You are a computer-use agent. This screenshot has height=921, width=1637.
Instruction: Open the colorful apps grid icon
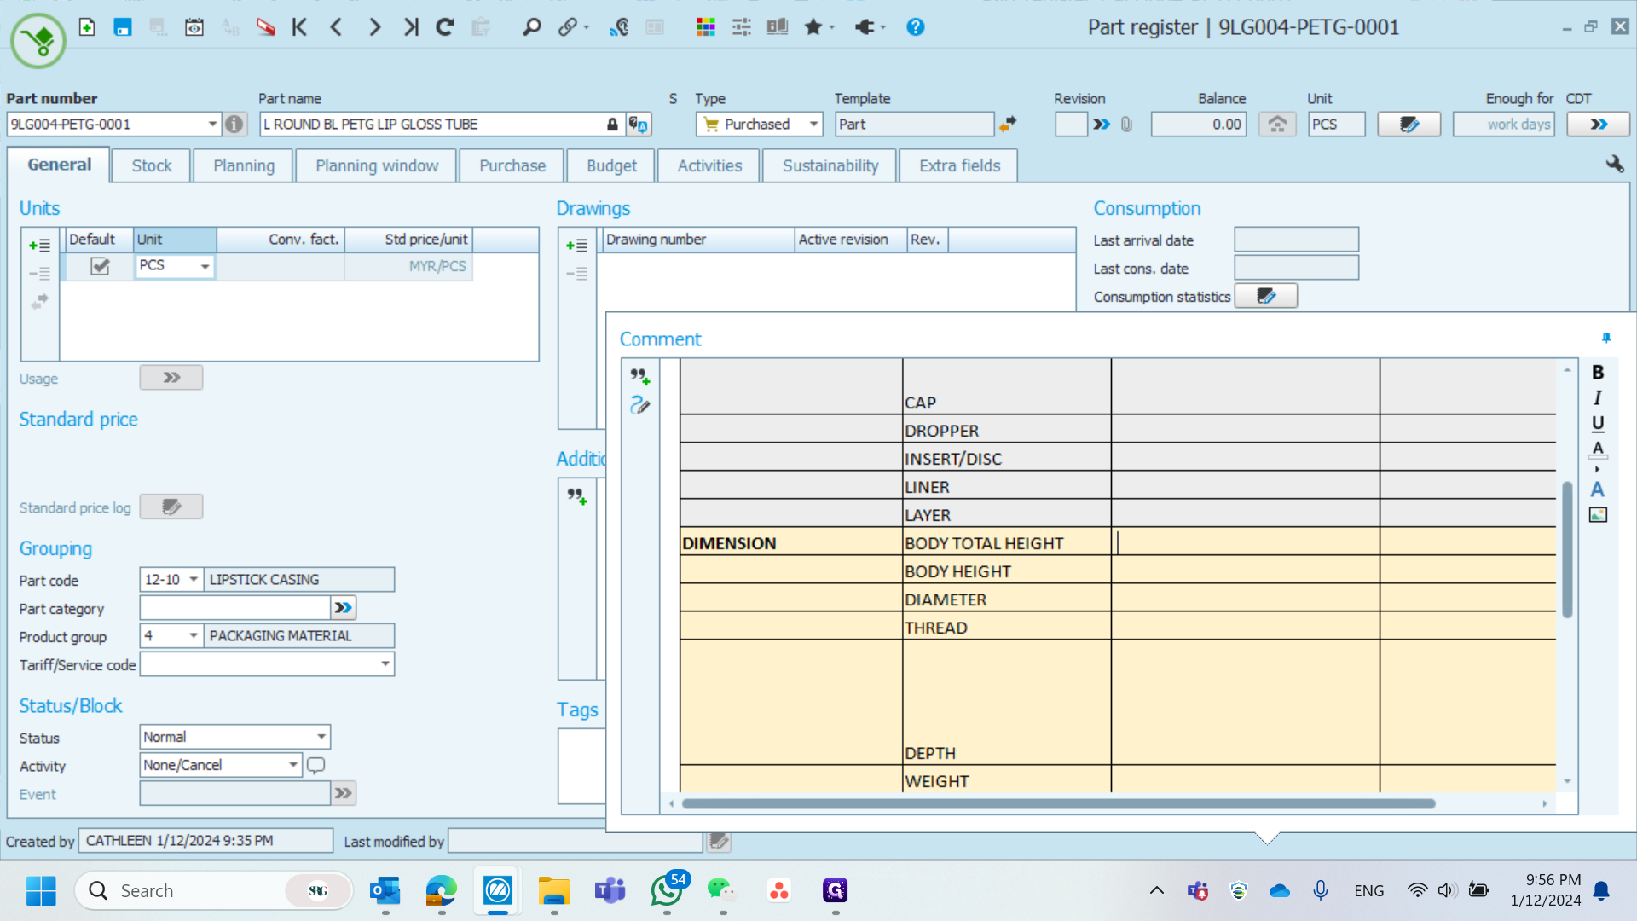(706, 27)
